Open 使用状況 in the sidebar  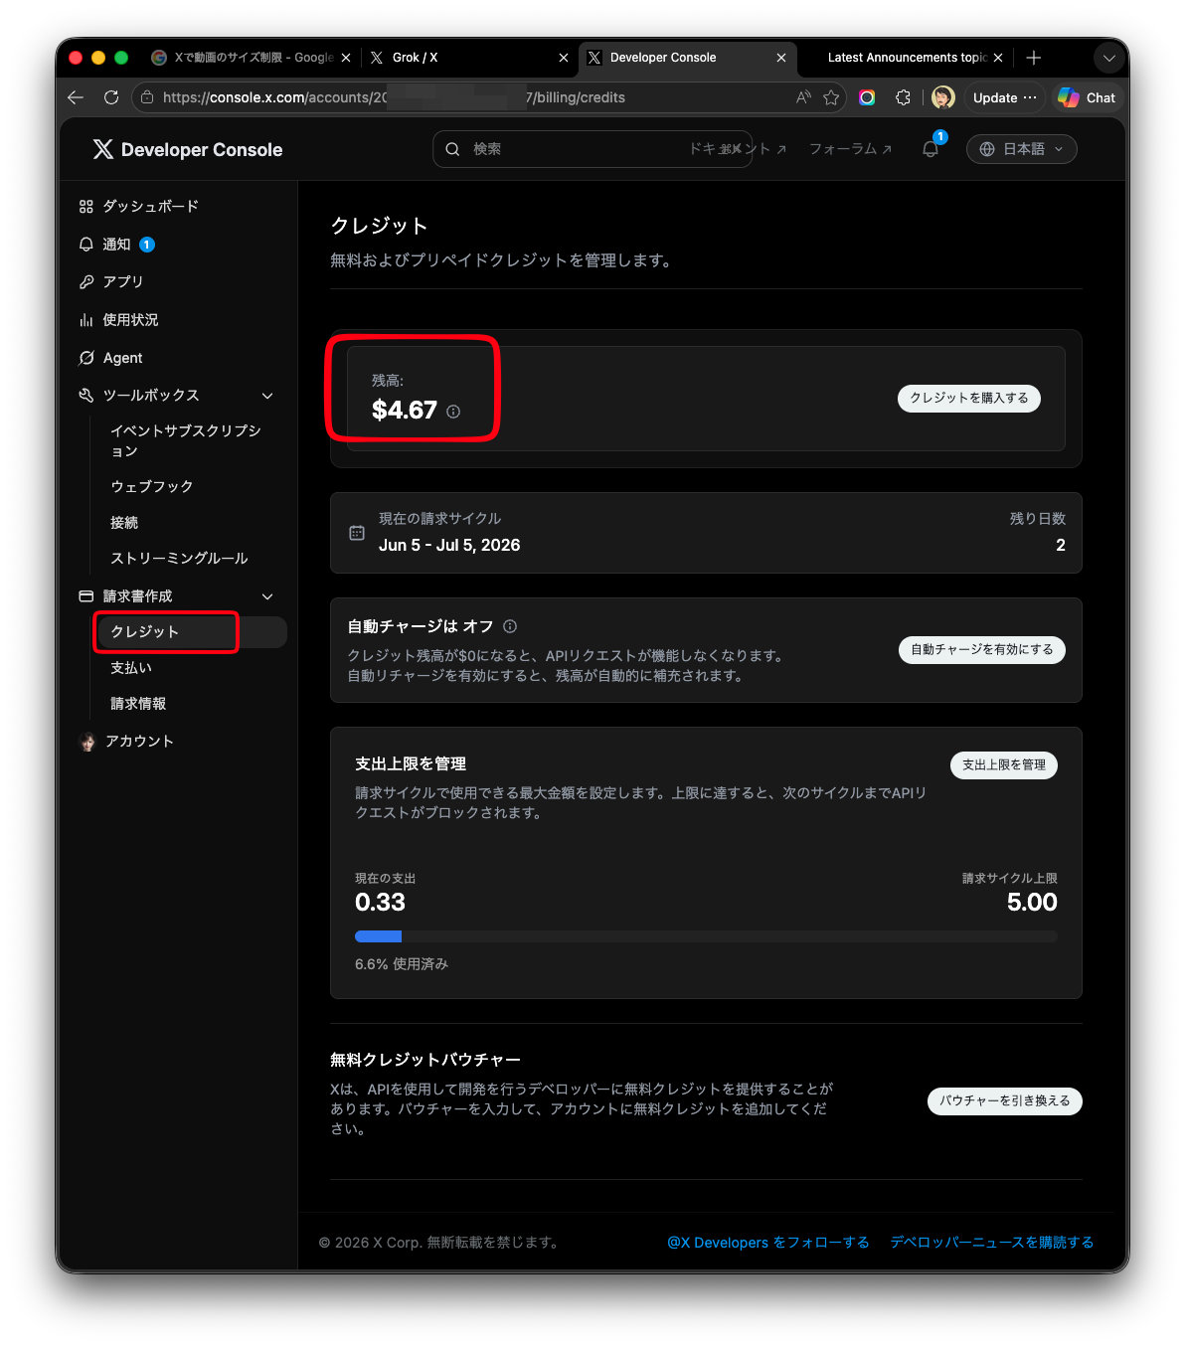(118, 319)
